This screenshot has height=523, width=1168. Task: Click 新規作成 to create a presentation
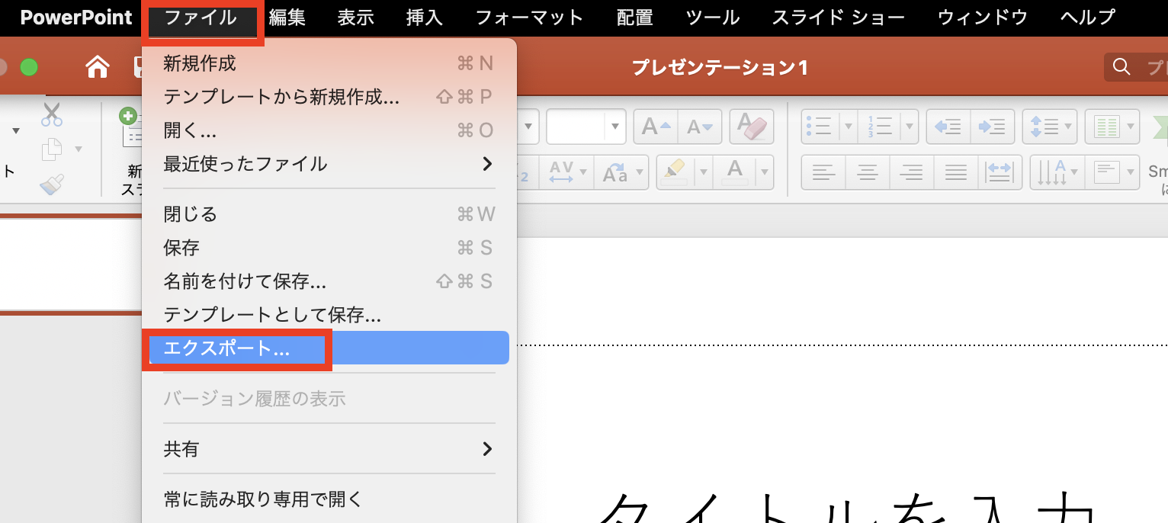pos(202,63)
